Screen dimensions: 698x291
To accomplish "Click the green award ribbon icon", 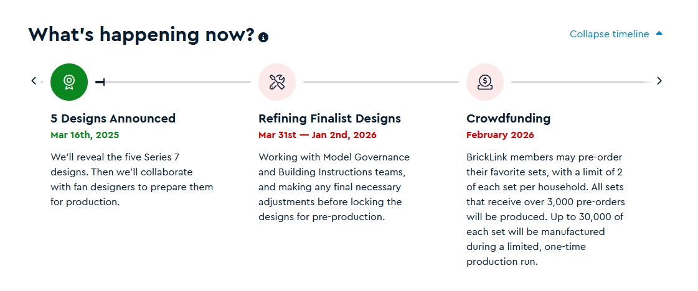I will [69, 81].
